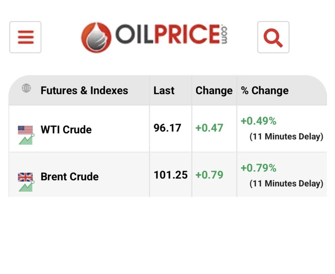The width and height of the screenshot is (335, 274).
Task: Click Brent last price 101.25
Action: click(x=170, y=175)
